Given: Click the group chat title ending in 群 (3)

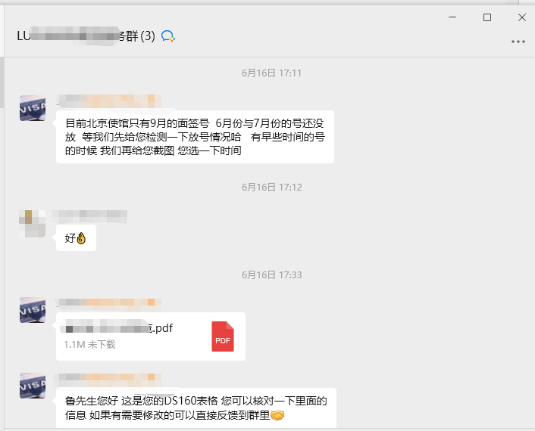Looking at the screenshot, I should (86, 36).
